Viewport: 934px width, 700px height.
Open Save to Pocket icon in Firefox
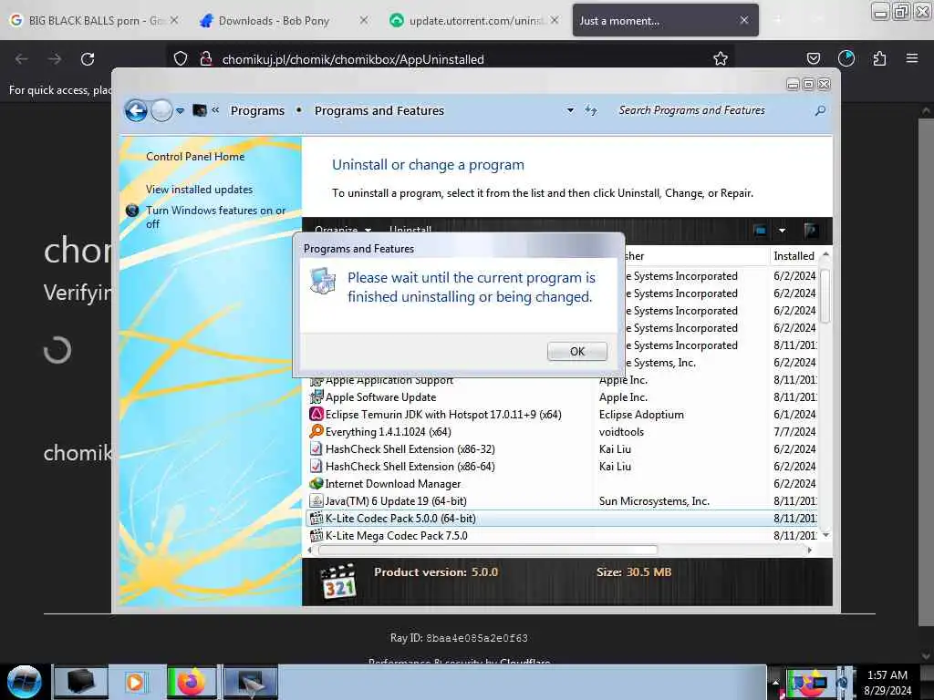coord(813,58)
